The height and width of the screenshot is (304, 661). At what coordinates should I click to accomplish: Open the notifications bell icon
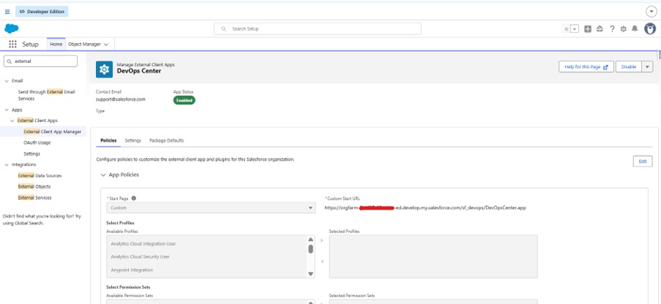(635, 29)
